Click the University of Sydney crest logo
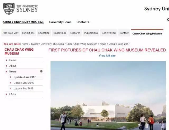Screen dimensions: 169x130 [x=9, y=9]
